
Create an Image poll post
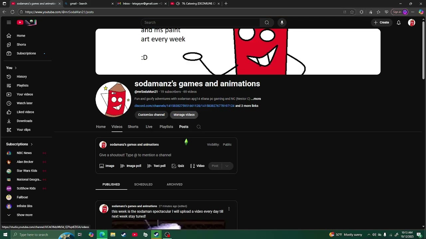pos(131,166)
